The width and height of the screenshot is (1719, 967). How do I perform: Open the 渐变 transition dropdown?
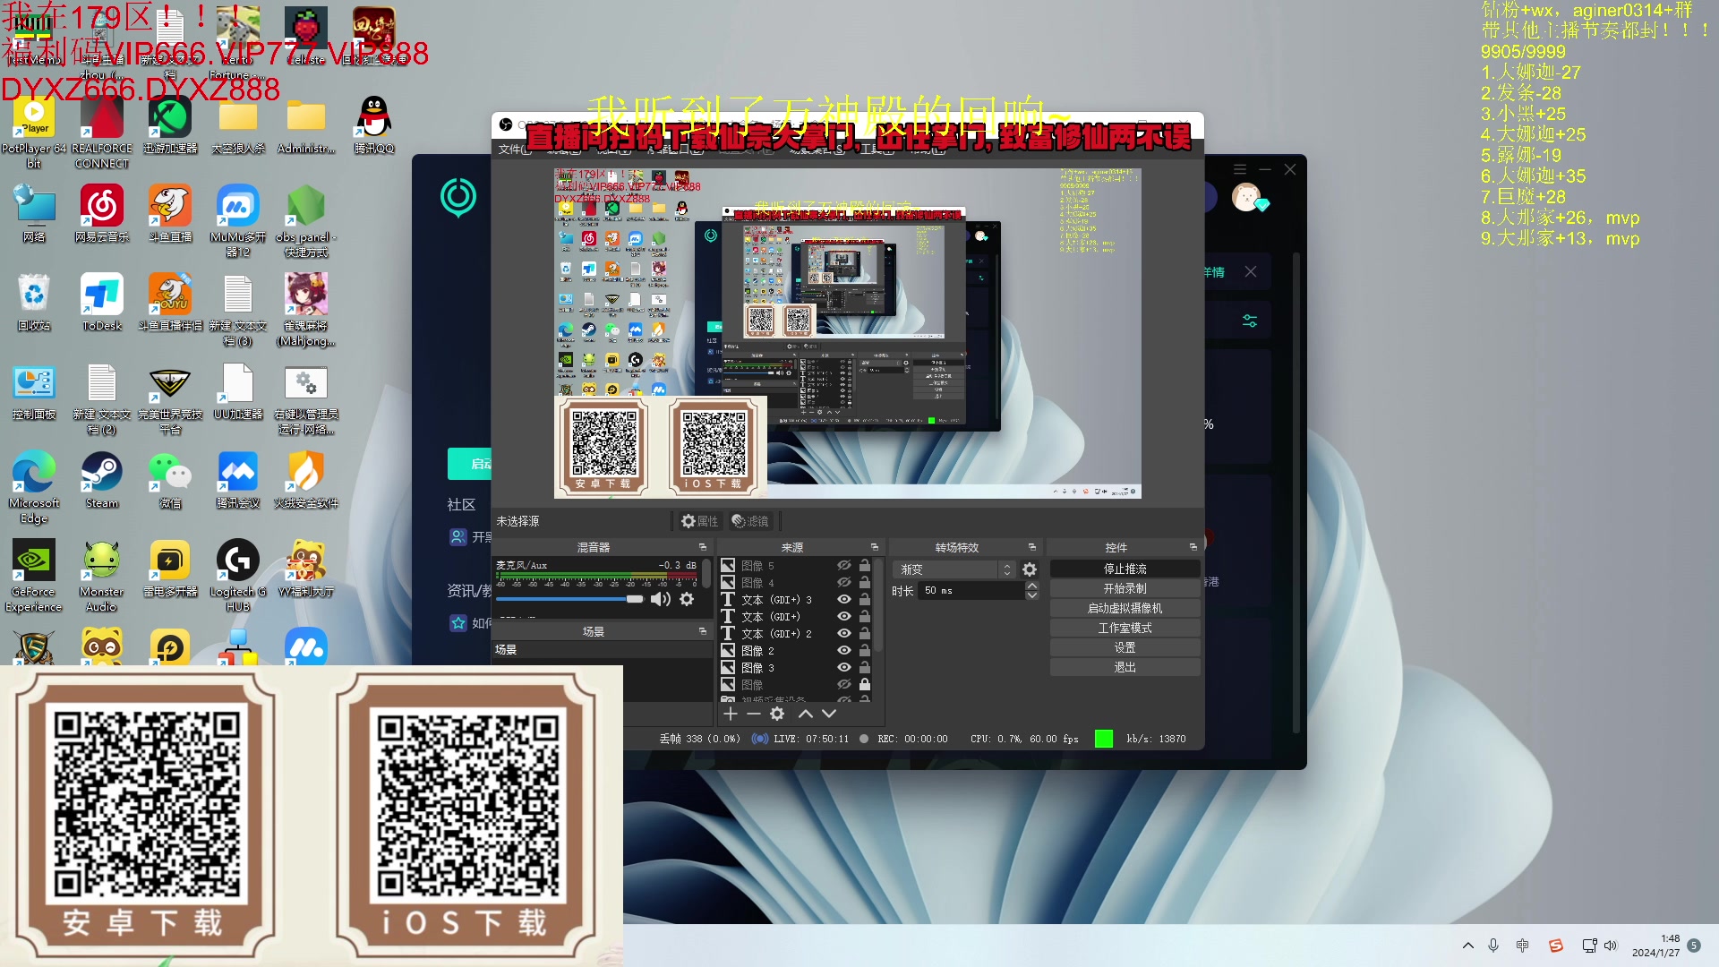954,569
